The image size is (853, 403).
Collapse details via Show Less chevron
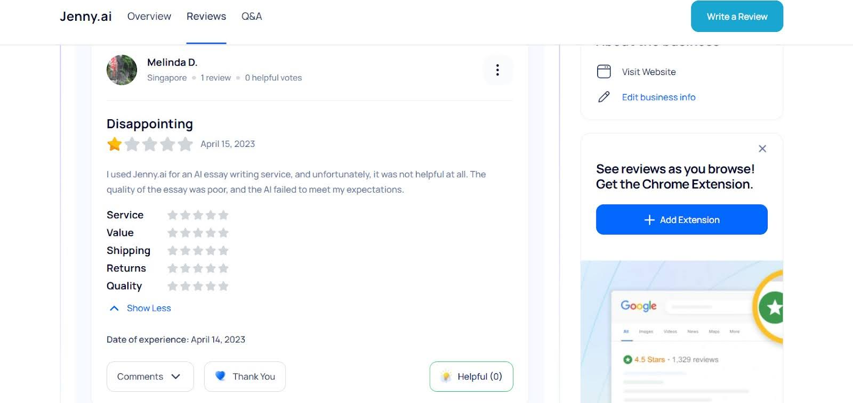pos(114,308)
